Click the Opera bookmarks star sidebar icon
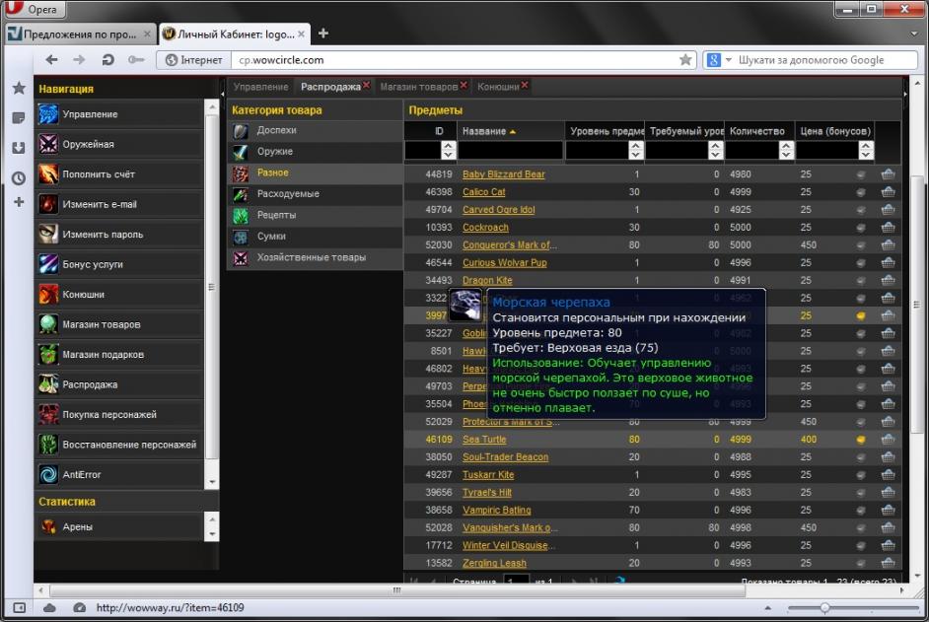 click(19, 88)
